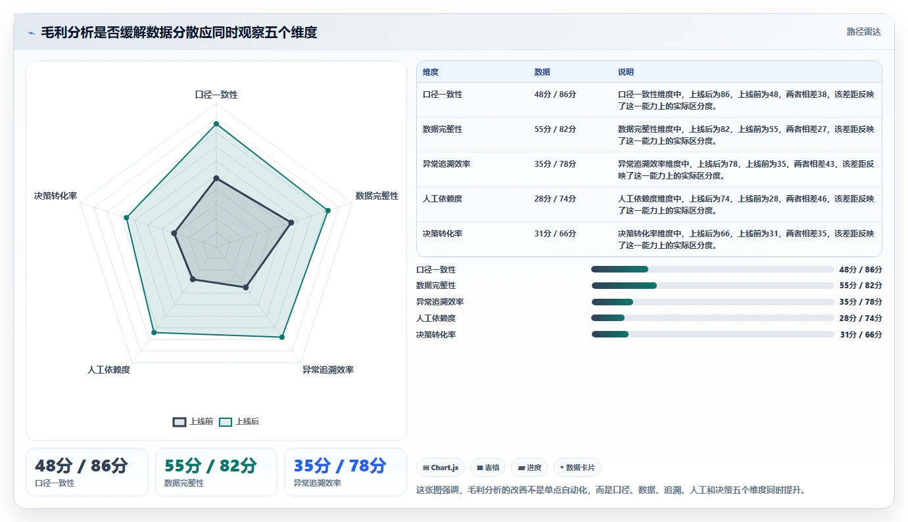Select the 35分 / 78分 异常追溯效率 data card
Viewport: 908px width, 522px height.
tap(345, 471)
